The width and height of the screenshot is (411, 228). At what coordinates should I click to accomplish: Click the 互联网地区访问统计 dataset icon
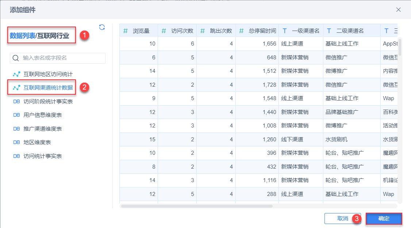click(x=16, y=74)
